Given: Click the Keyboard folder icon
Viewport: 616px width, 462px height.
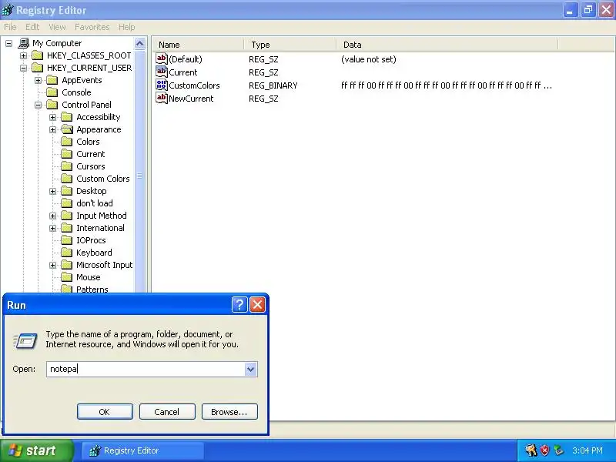Looking at the screenshot, I should tap(67, 253).
